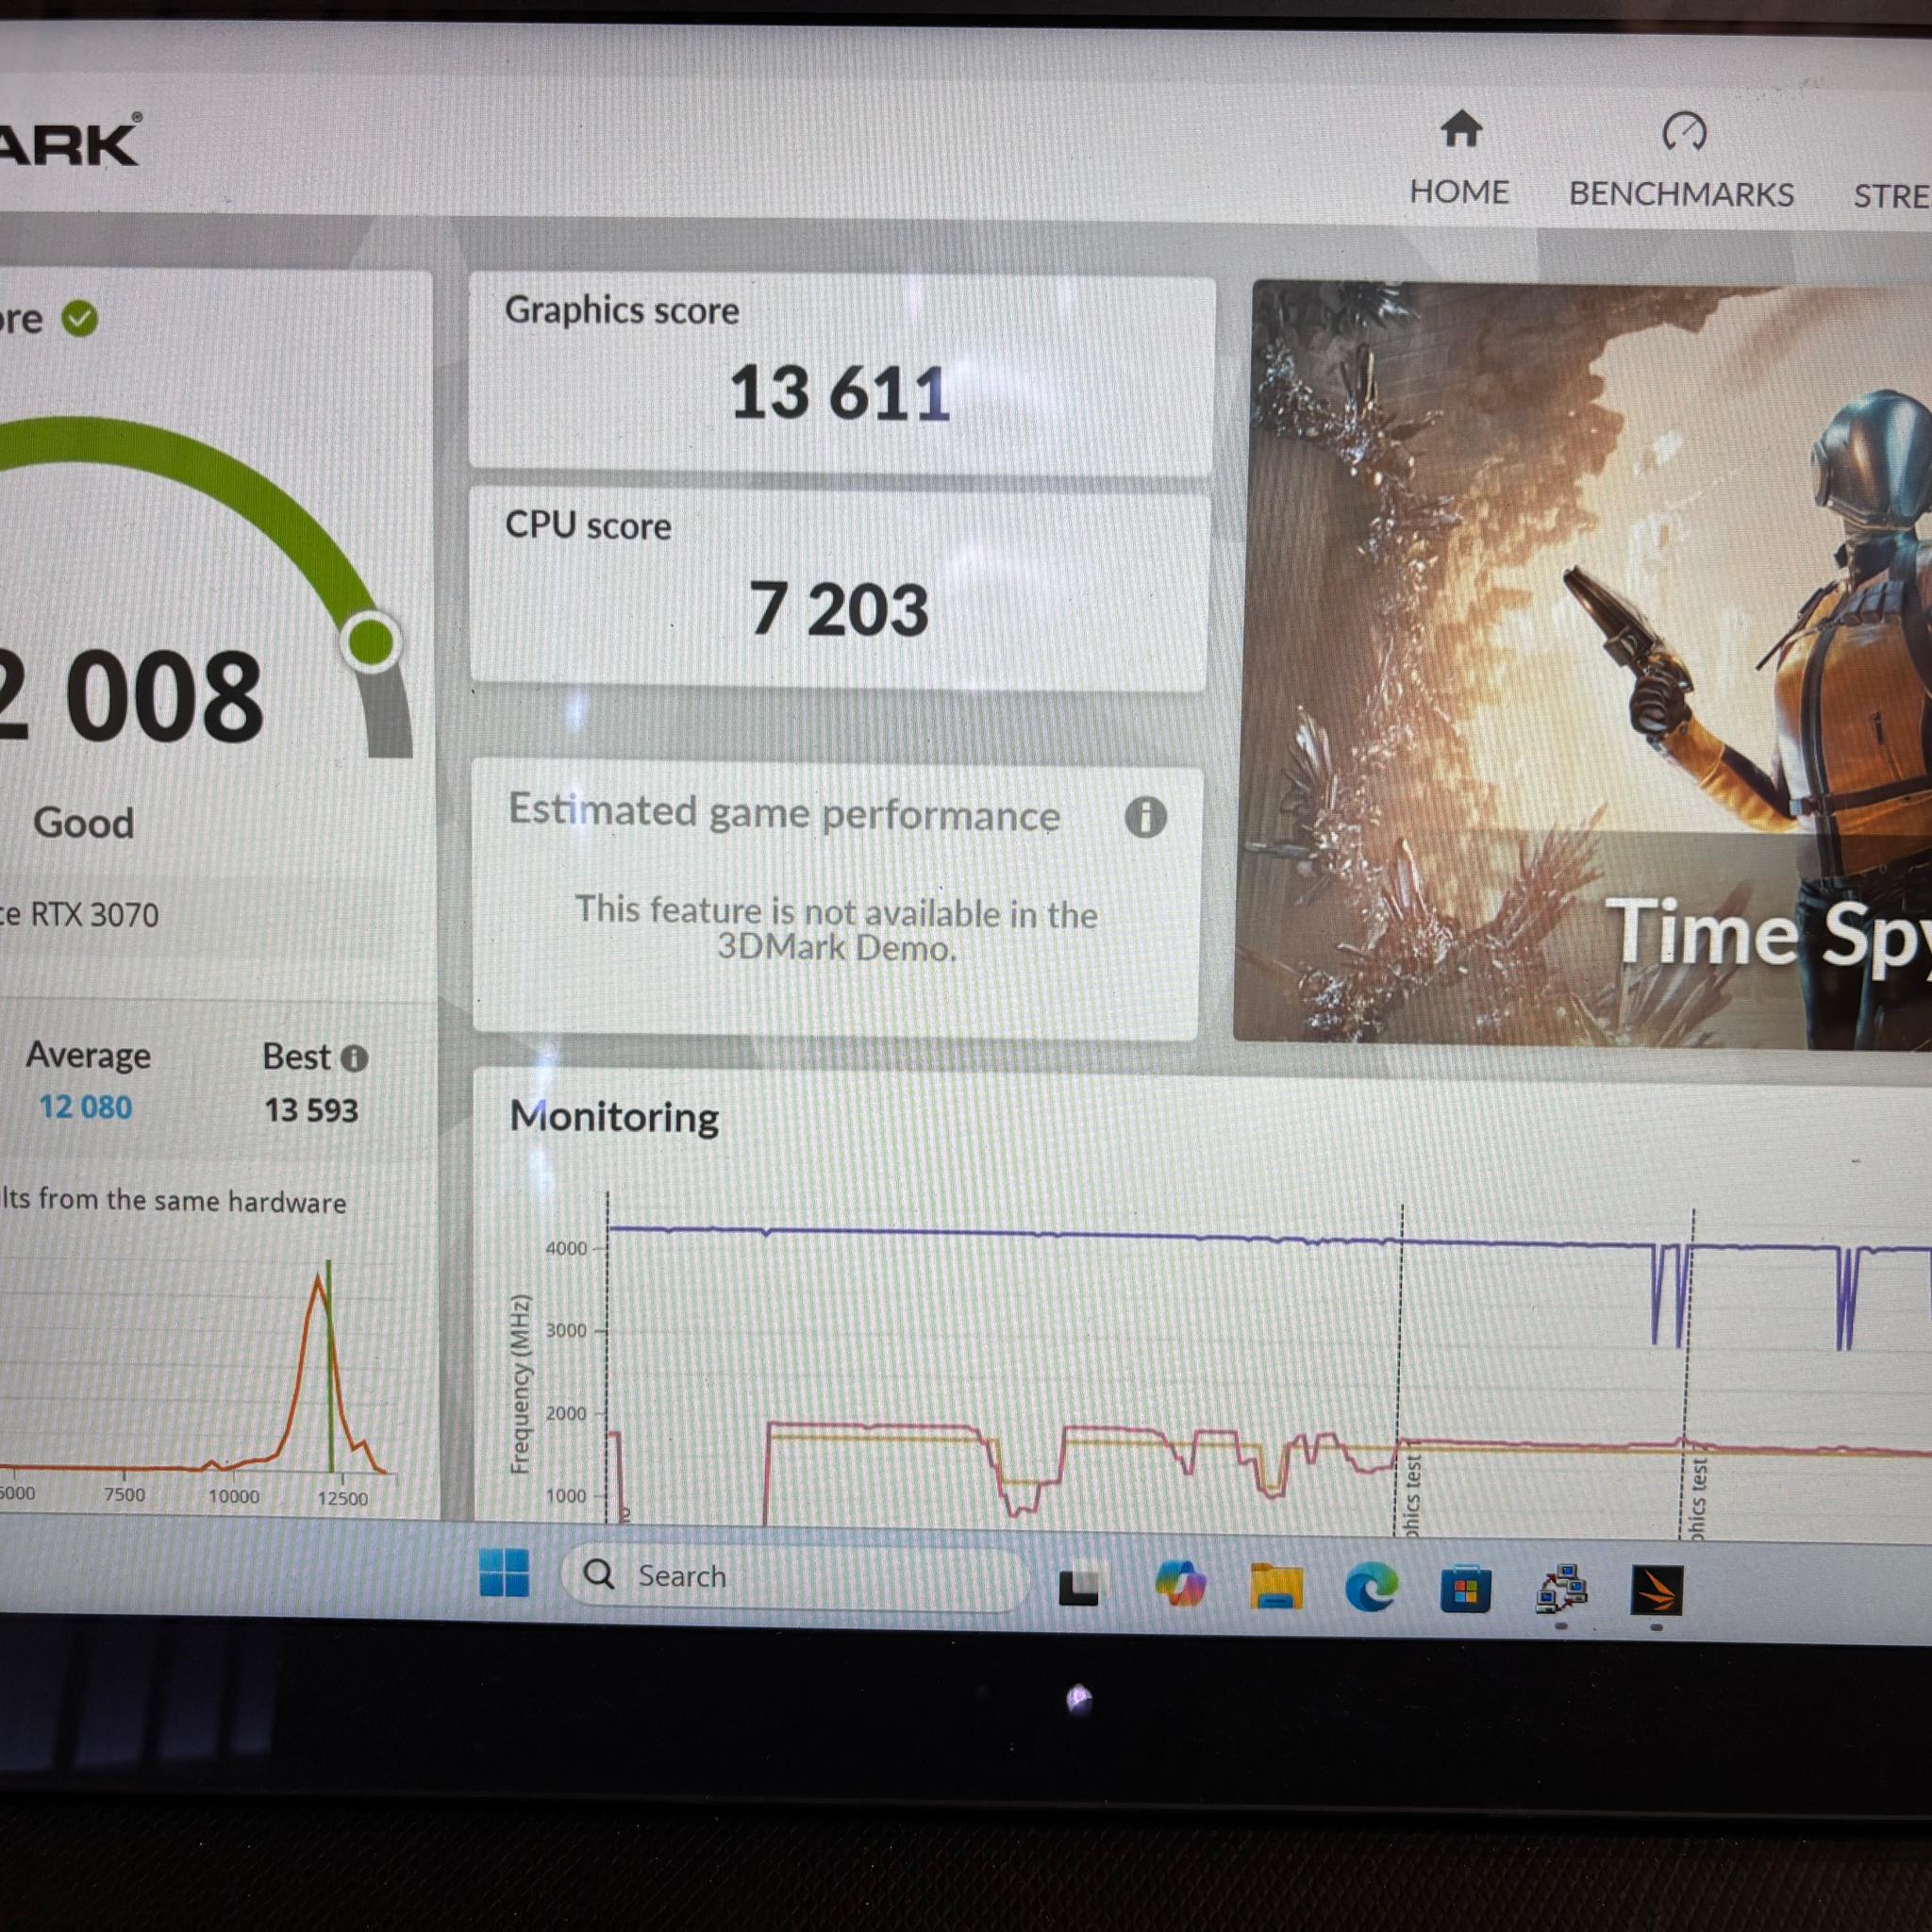The height and width of the screenshot is (1932, 1932).
Task: Click the 4000 tick on the monitoring chart
Action: click(x=566, y=1248)
